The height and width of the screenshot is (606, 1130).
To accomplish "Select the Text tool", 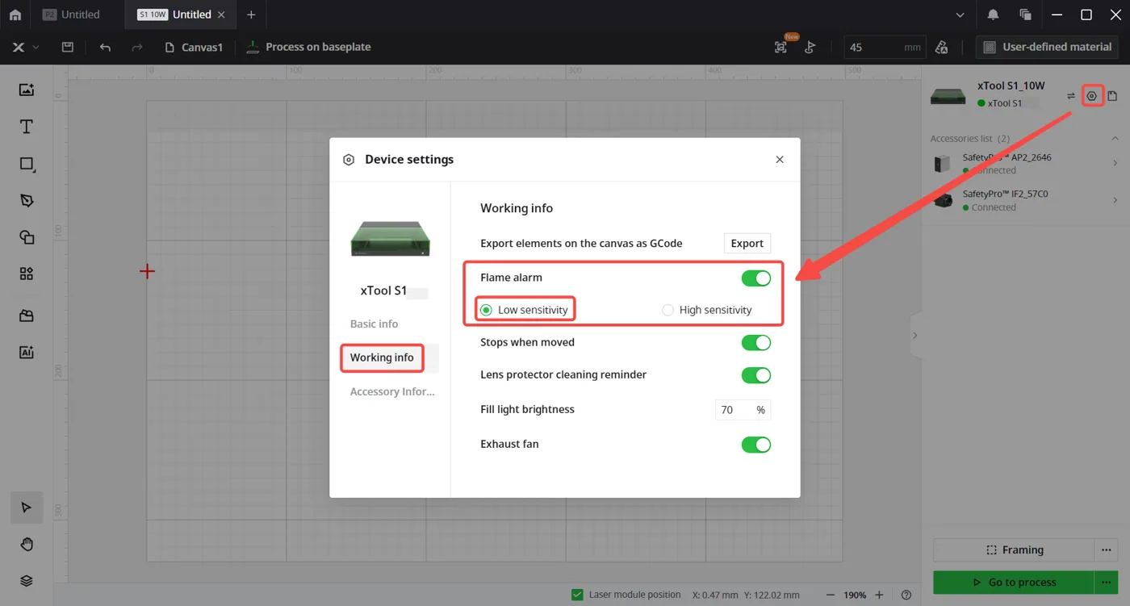I will [x=27, y=127].
